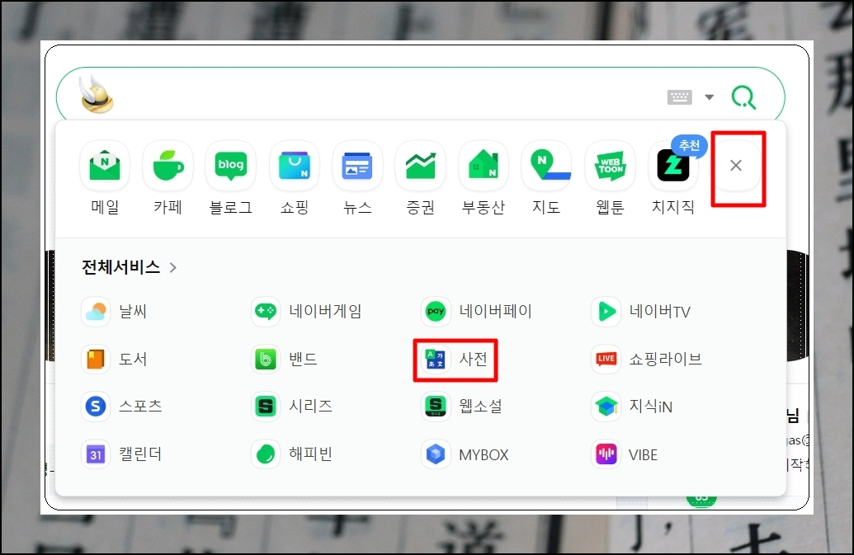Open the Books (도서) service

tap(115, 360)
